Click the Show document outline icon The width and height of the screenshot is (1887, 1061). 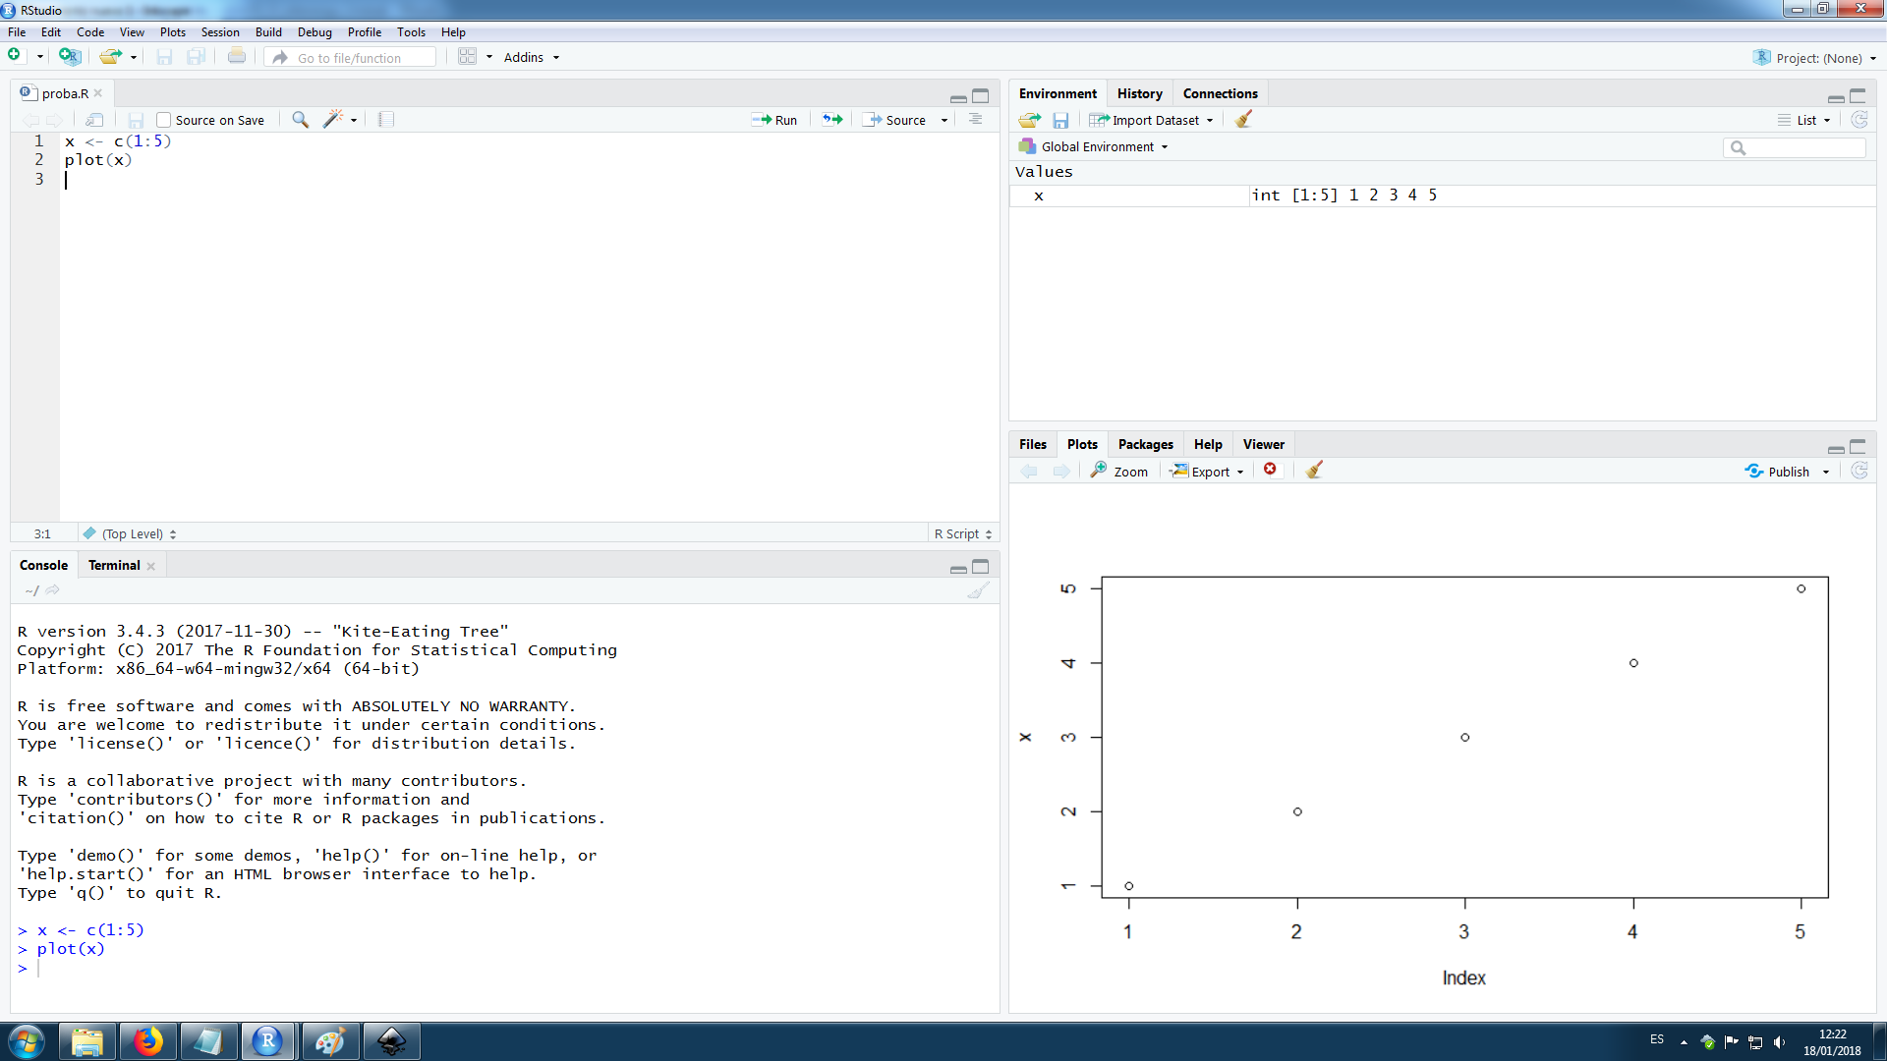click(975, 120)
